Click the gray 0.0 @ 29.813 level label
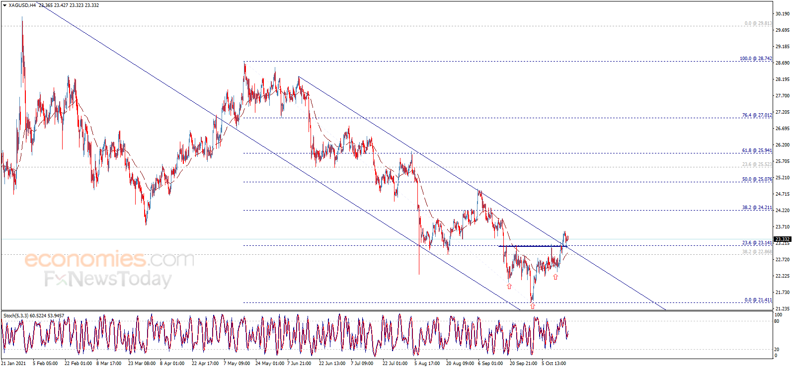Image resolution: width=793 pixels, height=369 pixels. (x=758, y=23)
